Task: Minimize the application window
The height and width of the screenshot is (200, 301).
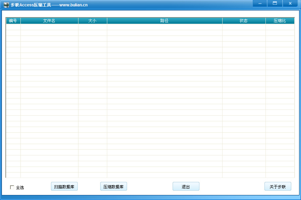Action: (x=259, y=3)
